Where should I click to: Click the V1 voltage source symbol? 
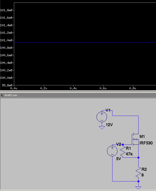102,117
